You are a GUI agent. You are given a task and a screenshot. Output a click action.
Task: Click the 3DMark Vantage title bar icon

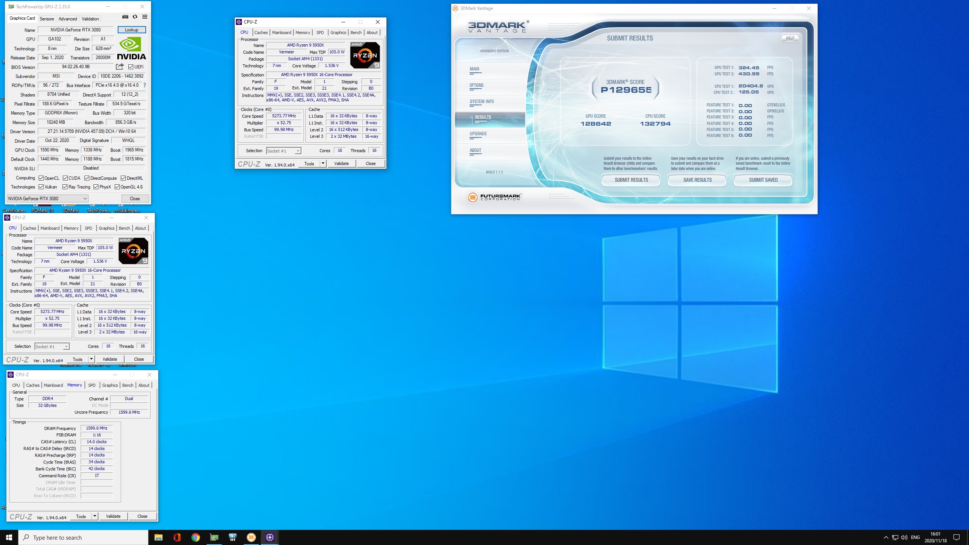(455, 8)
